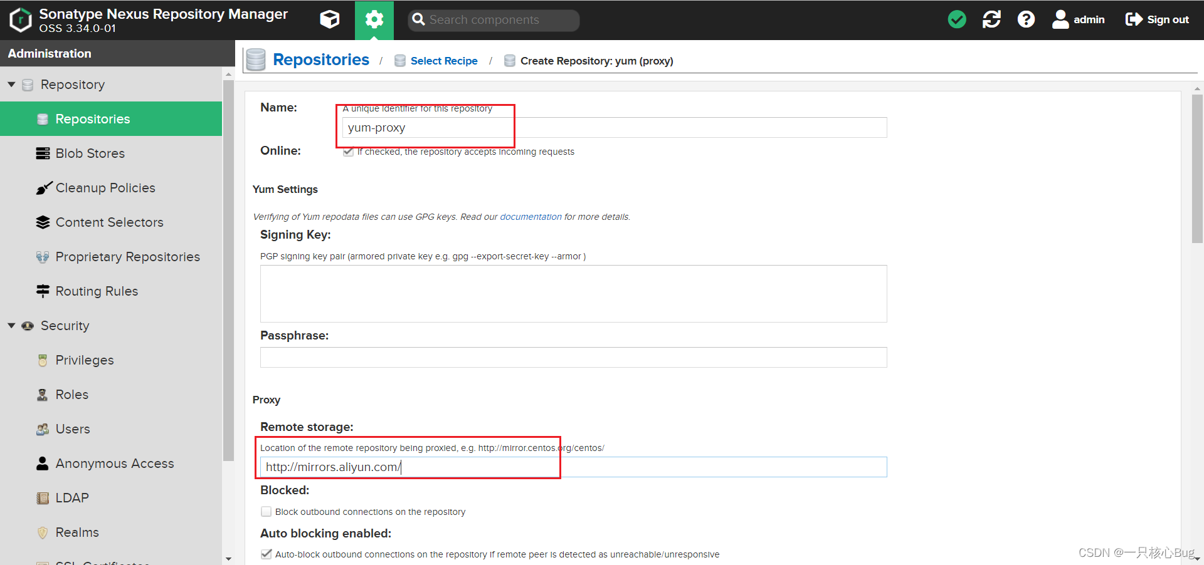Uncheck the Online checkbox
This screenshot has height=565, width=1204.
348,152
